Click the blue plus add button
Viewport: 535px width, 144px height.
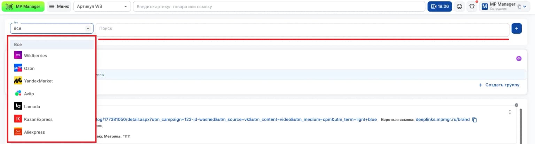(x=517, y=29)
